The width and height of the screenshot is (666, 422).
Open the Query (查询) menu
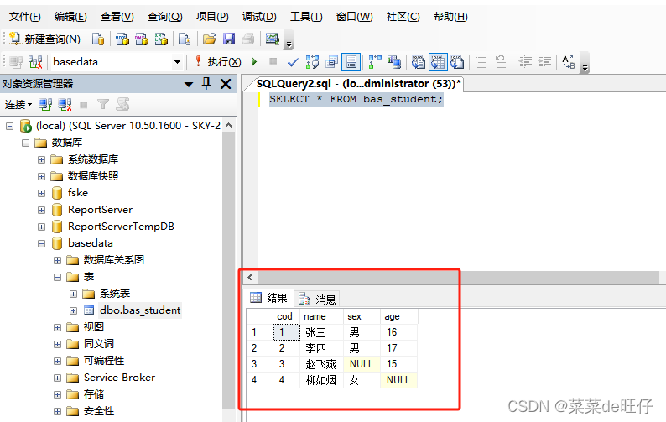point(164,17)
